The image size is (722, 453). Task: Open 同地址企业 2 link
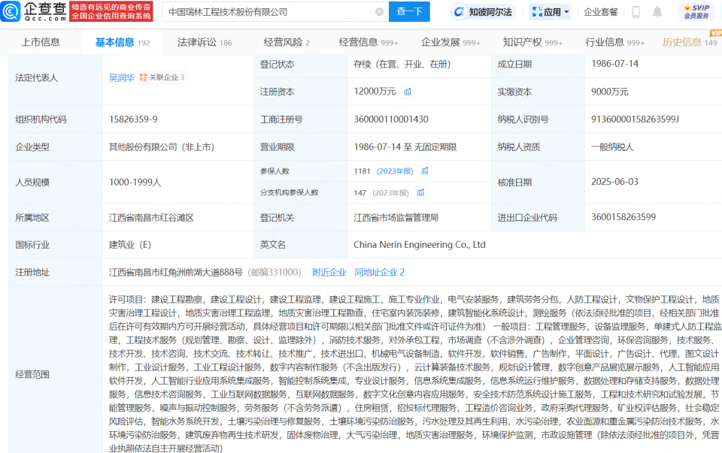click(x=379, y=272)
